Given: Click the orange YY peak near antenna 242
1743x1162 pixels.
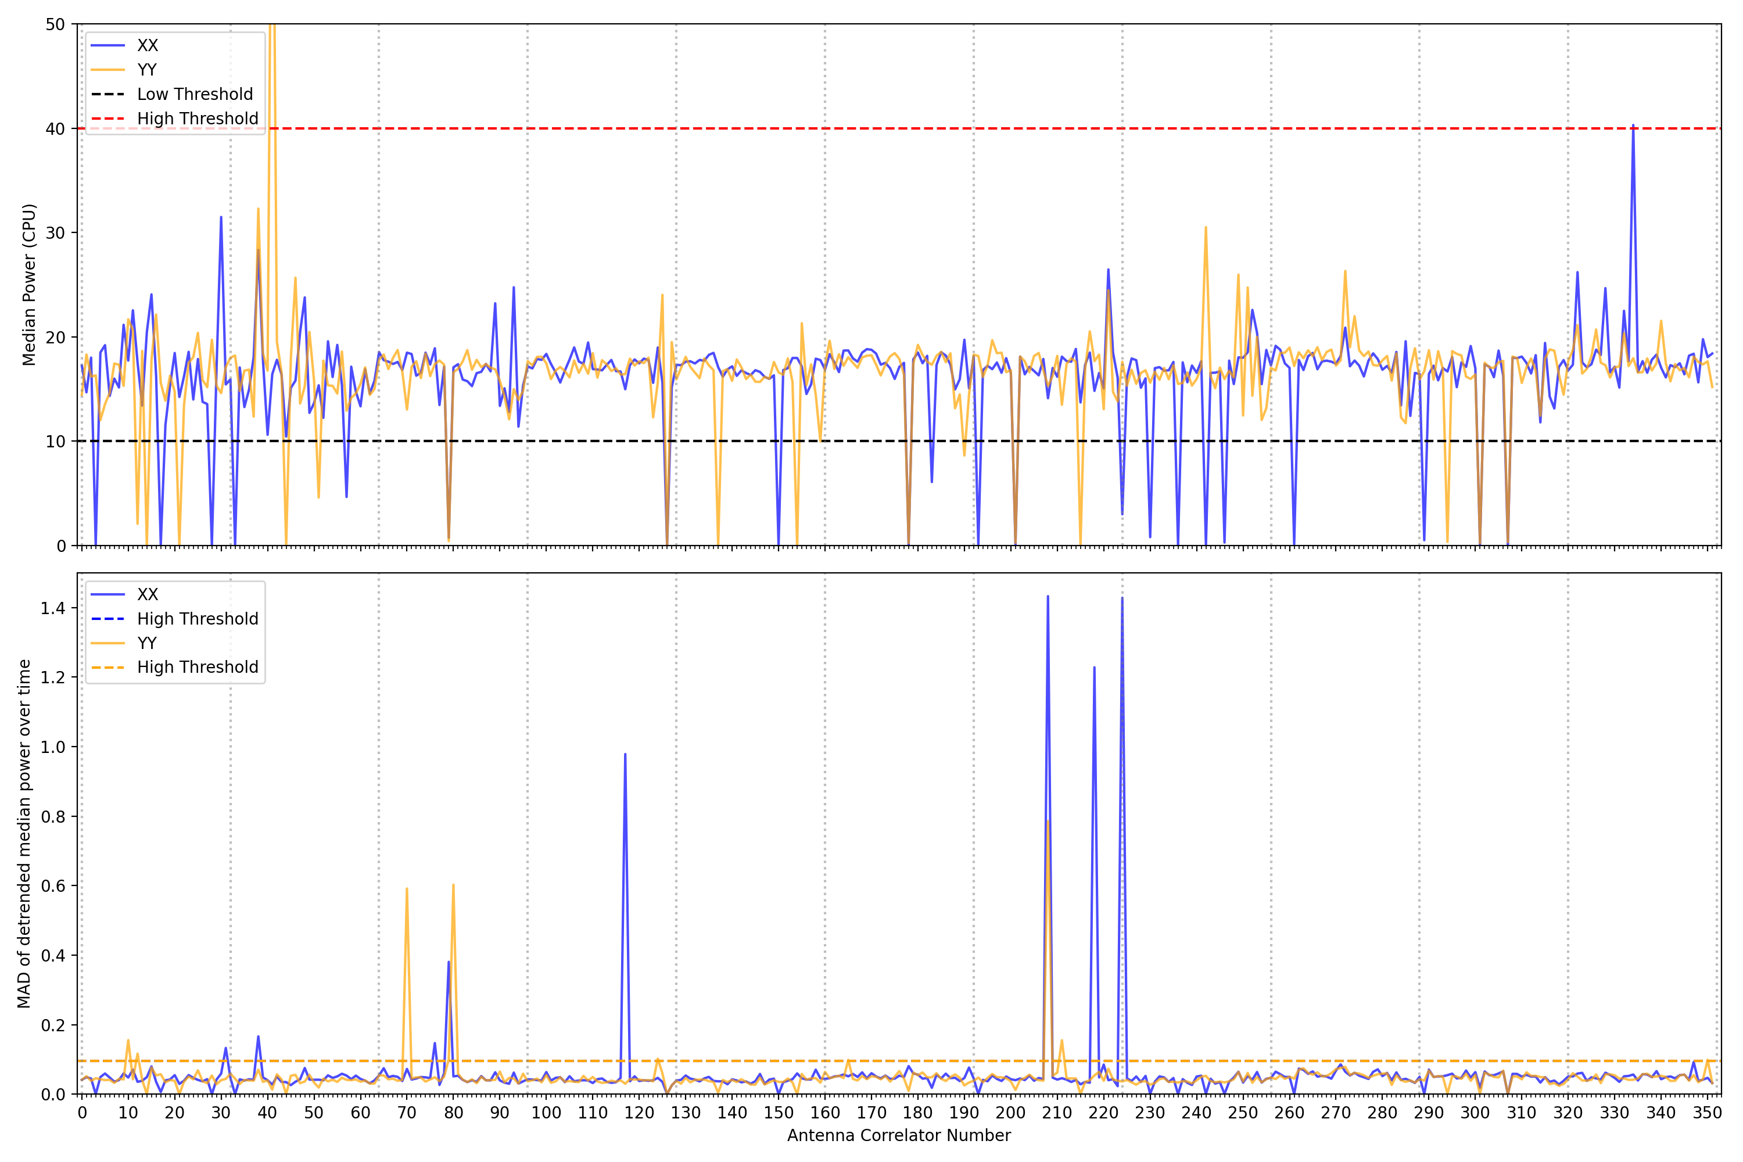Looking at the screenshot, I should tap(1206, 228).
